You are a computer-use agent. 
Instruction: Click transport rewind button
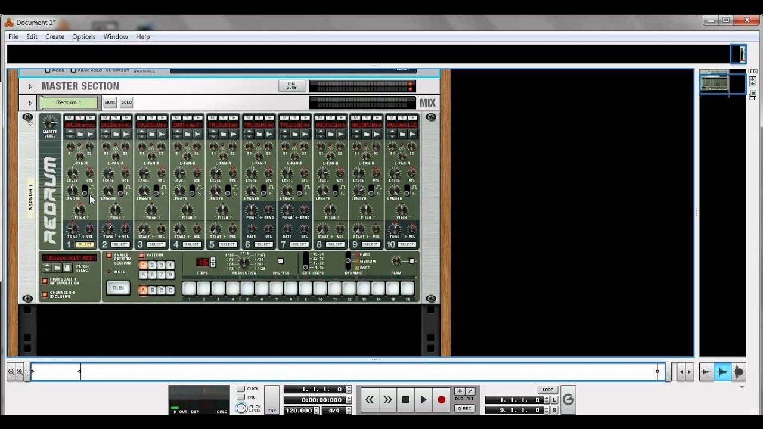(x=370, y=400)
